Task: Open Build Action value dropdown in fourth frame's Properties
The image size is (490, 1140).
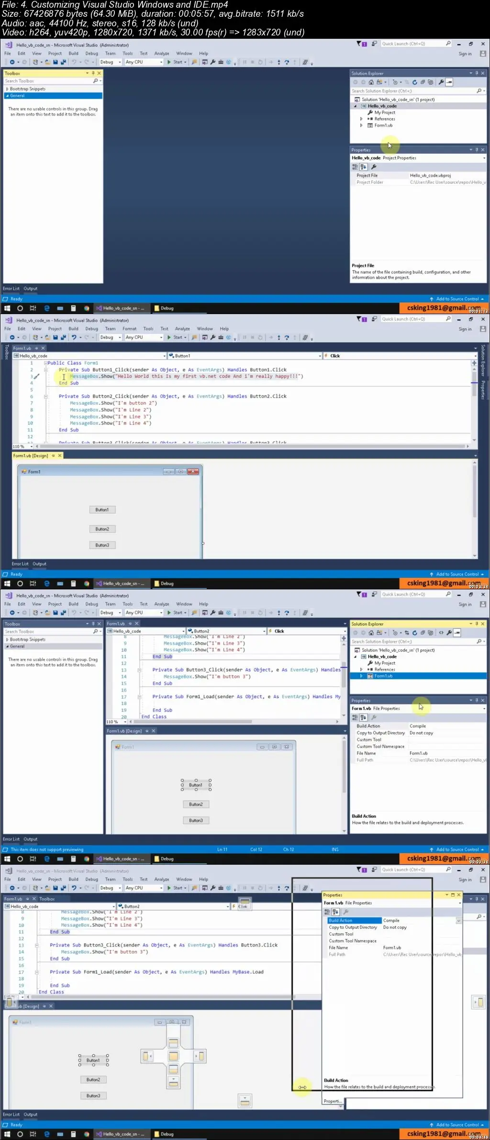Action: click(458, 921)
